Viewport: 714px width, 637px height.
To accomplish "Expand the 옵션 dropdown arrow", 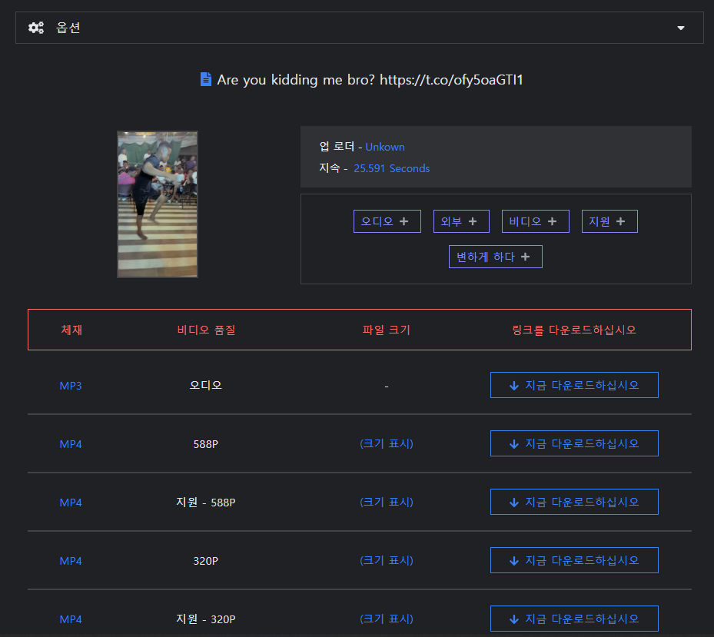I will click(680, 28).
